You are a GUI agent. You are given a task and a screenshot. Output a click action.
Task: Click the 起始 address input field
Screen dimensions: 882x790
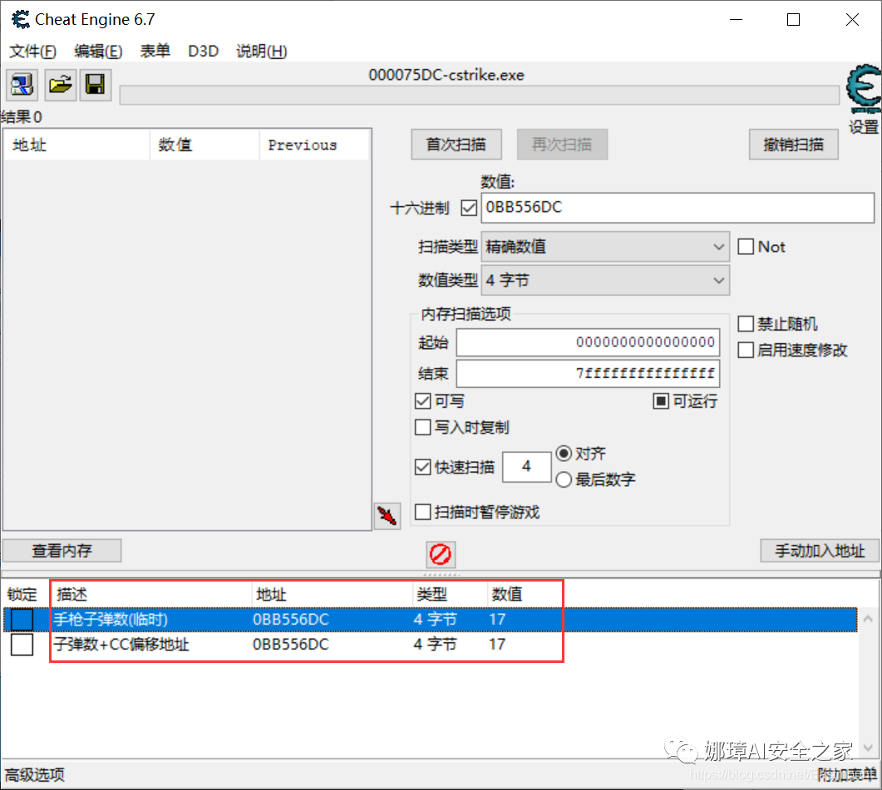click(x=588, y=342)
